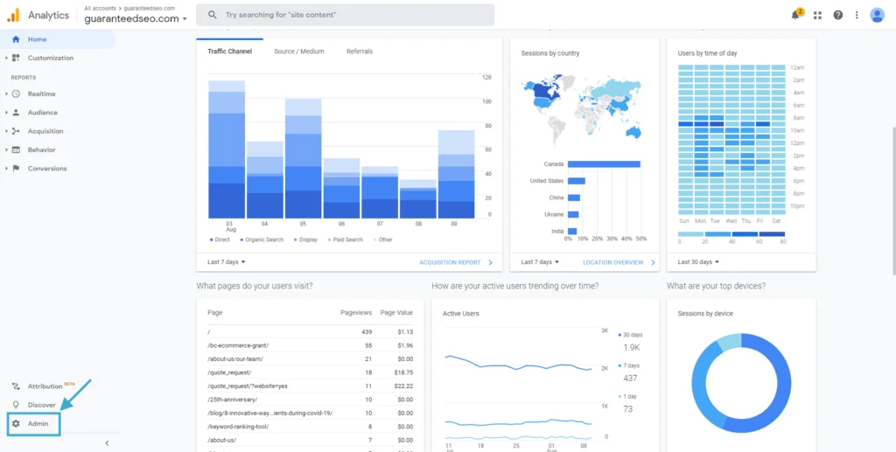Switch to the Referrals tab
This screenshot has width=896, height=452.
359,52
